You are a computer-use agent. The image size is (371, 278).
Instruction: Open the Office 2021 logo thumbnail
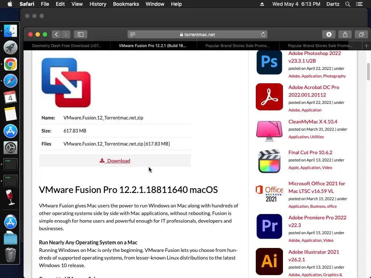[x=269, y=194]
